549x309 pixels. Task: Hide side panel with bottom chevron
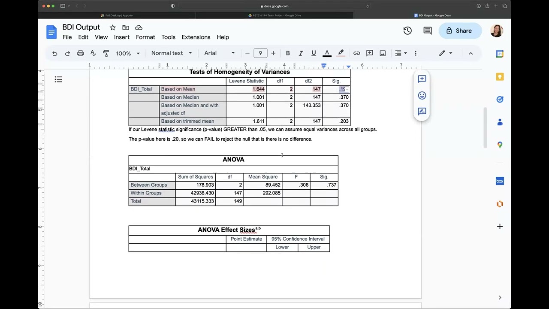coord(500,297)
